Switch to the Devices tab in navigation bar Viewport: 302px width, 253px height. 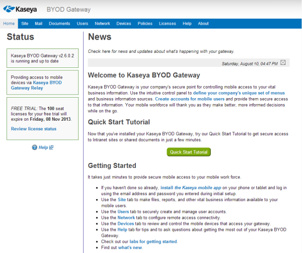[124, 24]
